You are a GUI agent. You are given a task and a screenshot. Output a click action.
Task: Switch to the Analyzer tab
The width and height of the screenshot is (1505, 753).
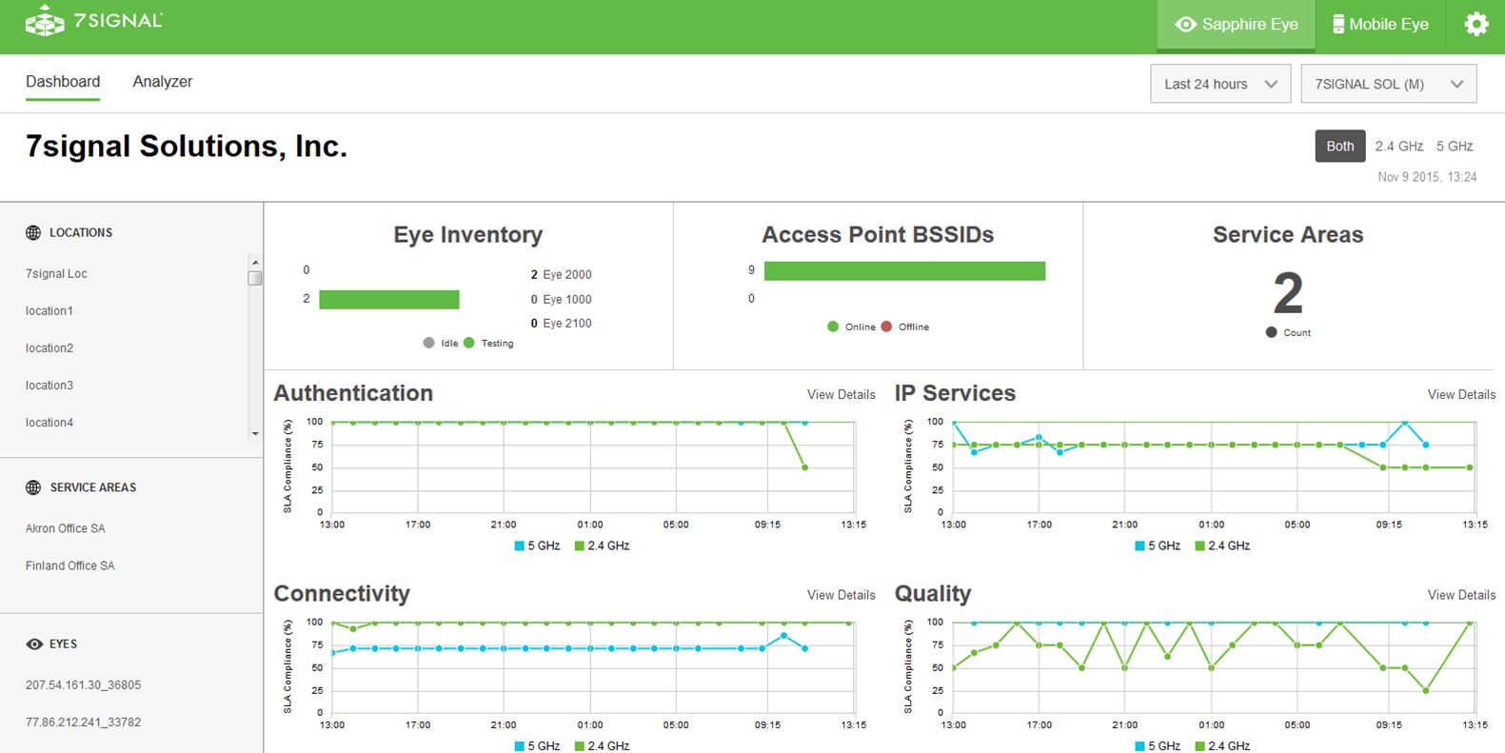(x=162, y=82)
